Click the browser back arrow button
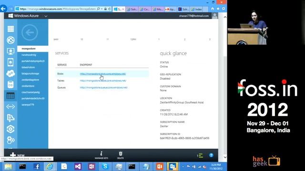The height and width of the screenshot is (171, 305). [3, 9]
